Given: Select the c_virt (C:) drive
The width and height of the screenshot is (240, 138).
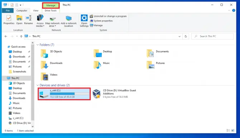Looking at the screenshot, I should (64, 94).
